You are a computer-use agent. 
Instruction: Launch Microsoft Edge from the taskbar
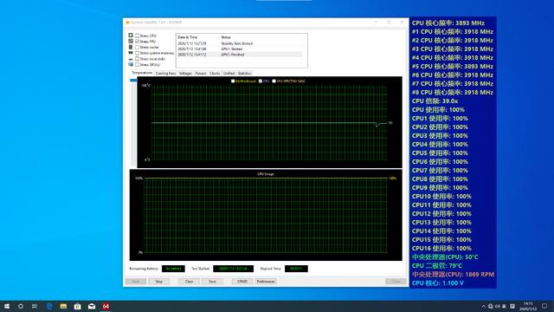[x=49, y=306]
